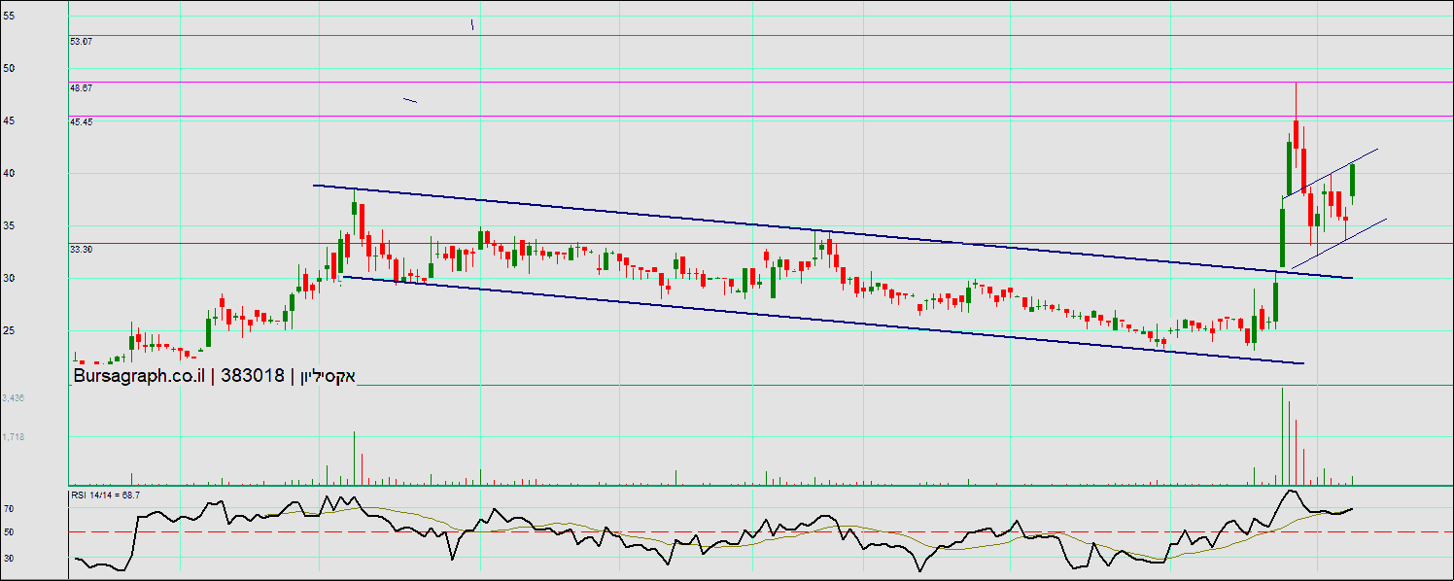Click the 53.07 price level label

[x=81, y=42]
